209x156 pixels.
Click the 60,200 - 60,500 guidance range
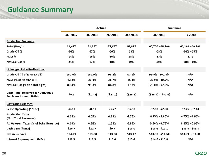(190, 46)
